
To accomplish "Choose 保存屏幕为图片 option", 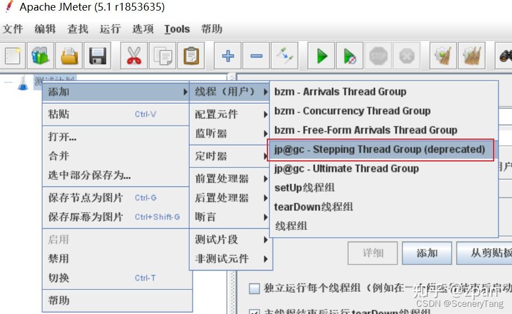I will point(116,217).
